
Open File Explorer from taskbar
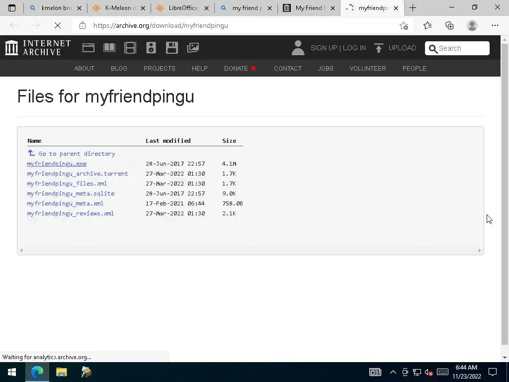click(x=61, y=372)
